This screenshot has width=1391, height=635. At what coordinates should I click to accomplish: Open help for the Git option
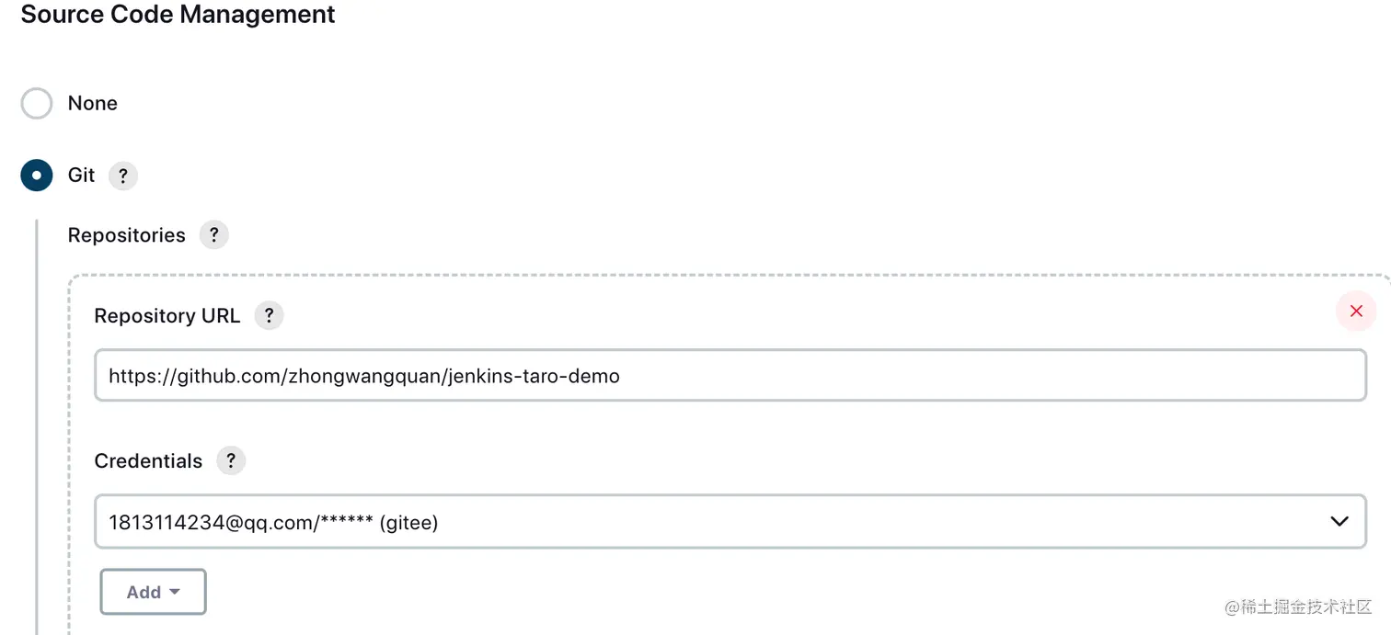pos(123,176)
